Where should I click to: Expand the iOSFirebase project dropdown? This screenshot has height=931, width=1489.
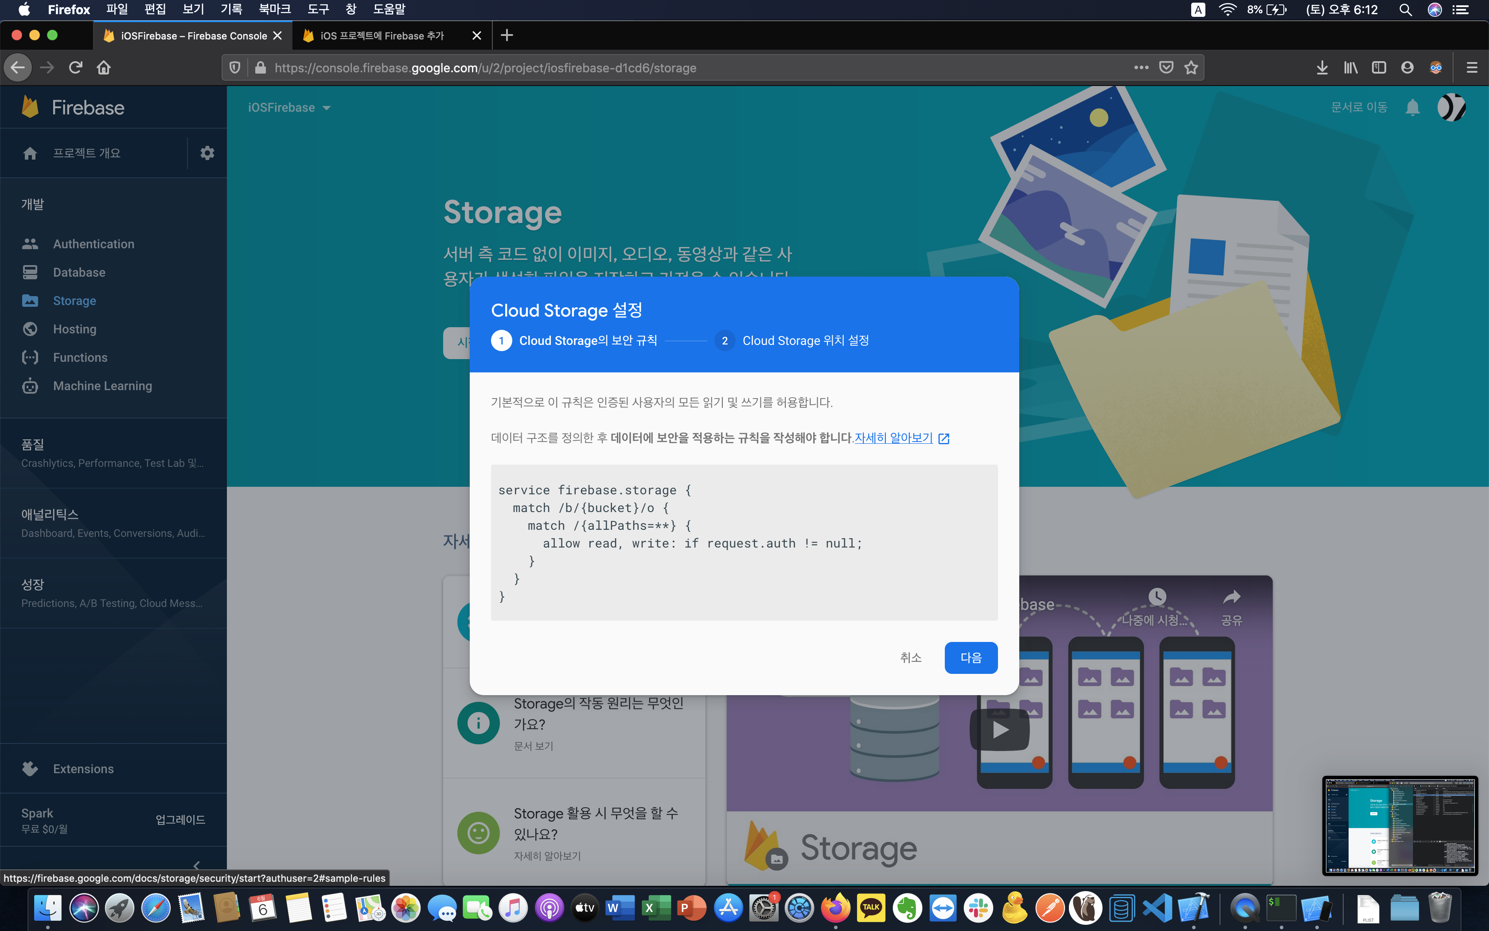coord(289,108)
